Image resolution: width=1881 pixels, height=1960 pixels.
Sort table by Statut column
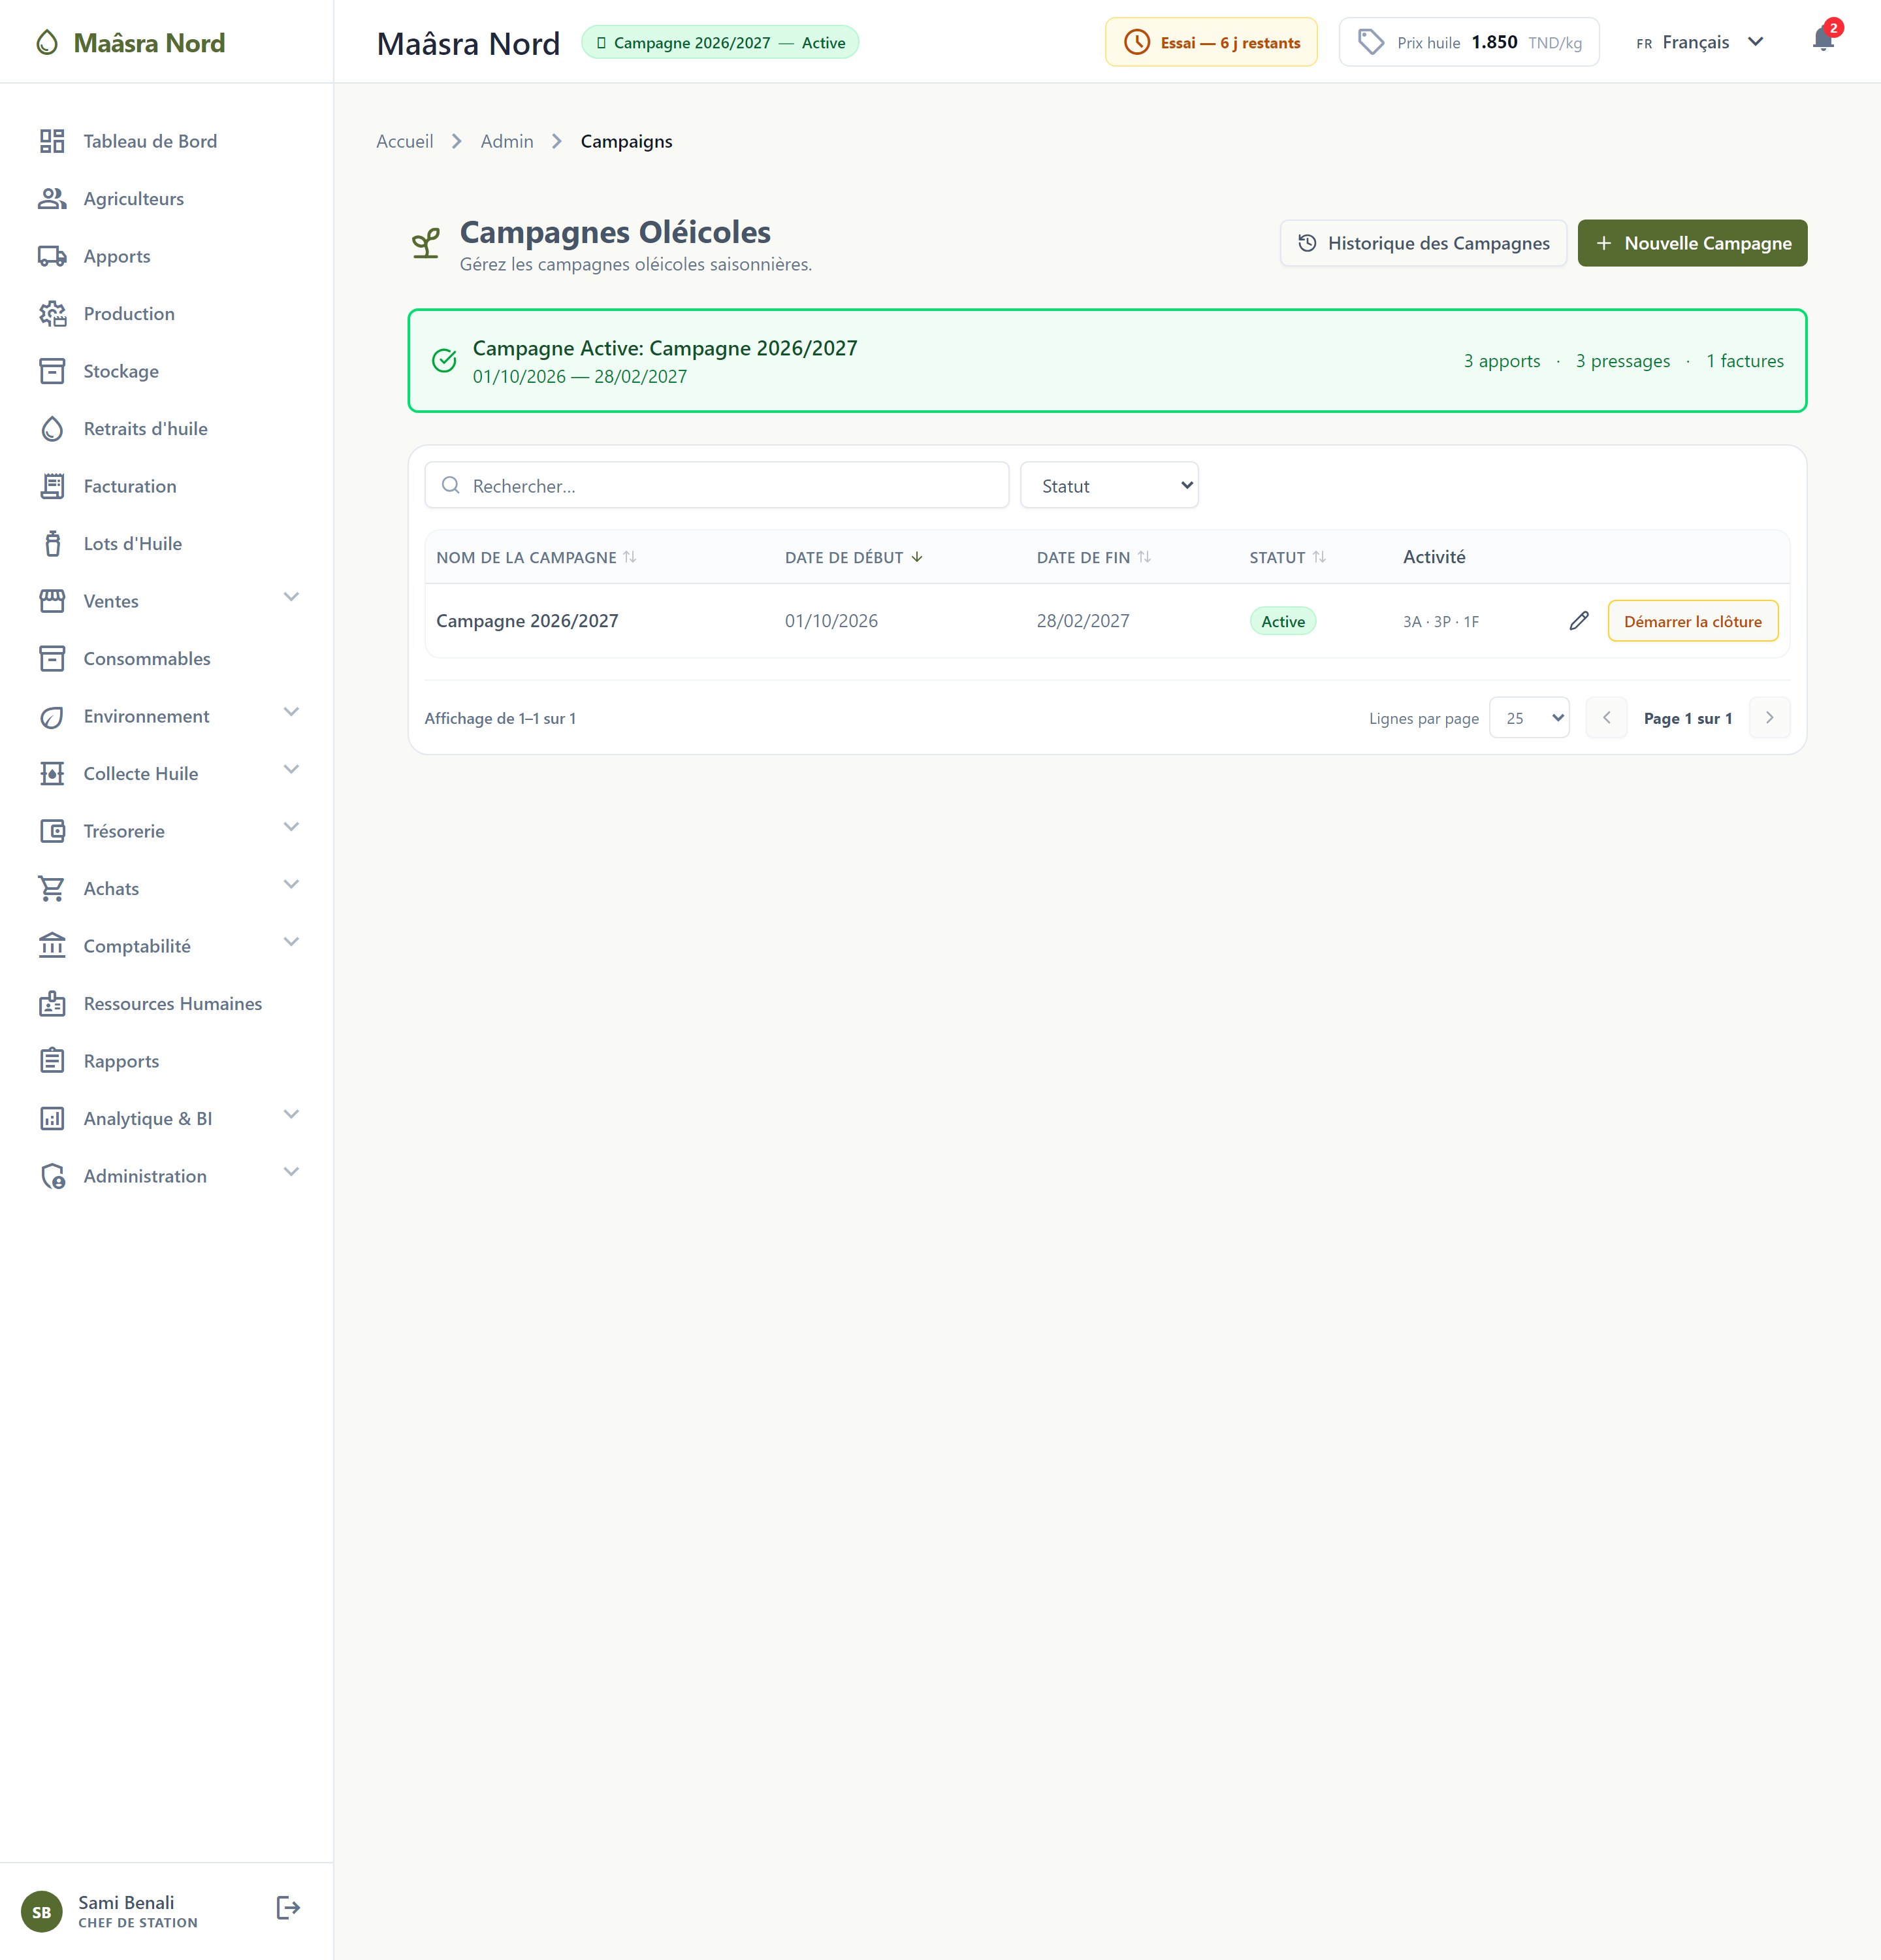pos(1287,557)
